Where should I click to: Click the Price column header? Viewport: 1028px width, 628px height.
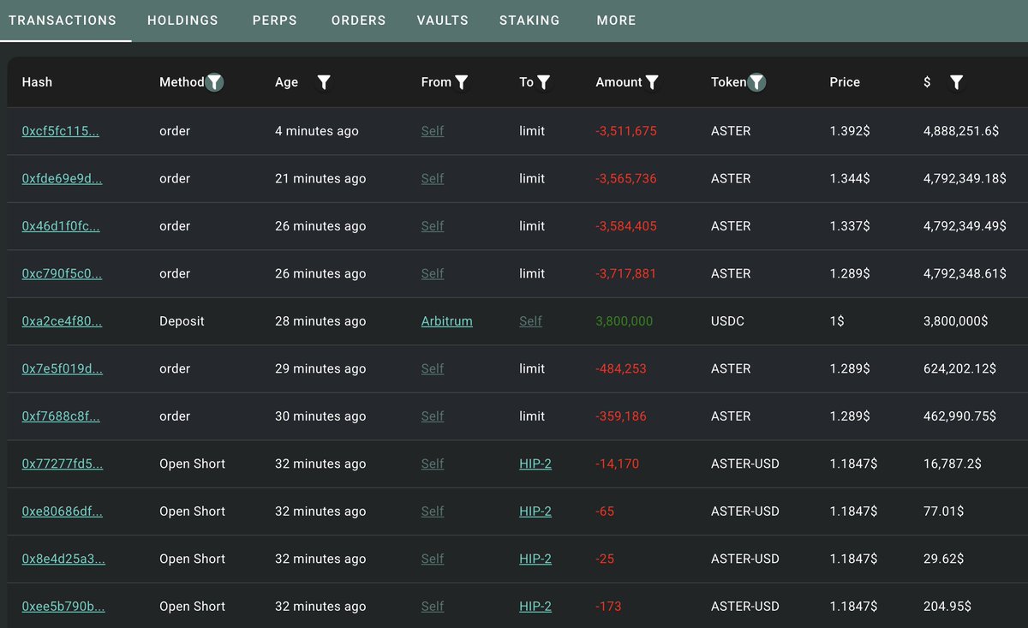pos(845,82)
